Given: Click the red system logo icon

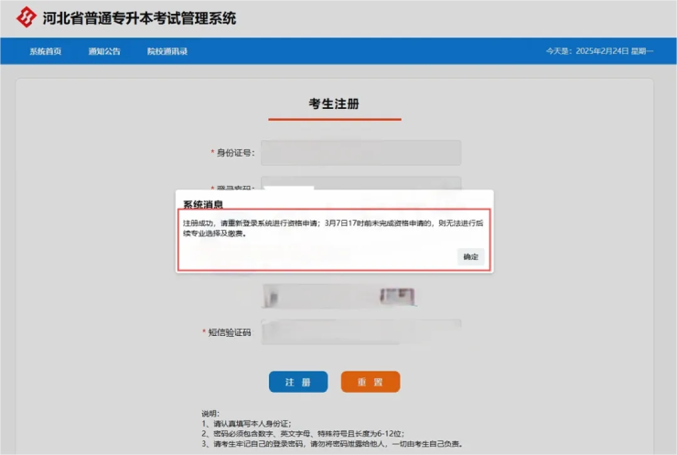Looking at the screenshot, I should point(26,17).
